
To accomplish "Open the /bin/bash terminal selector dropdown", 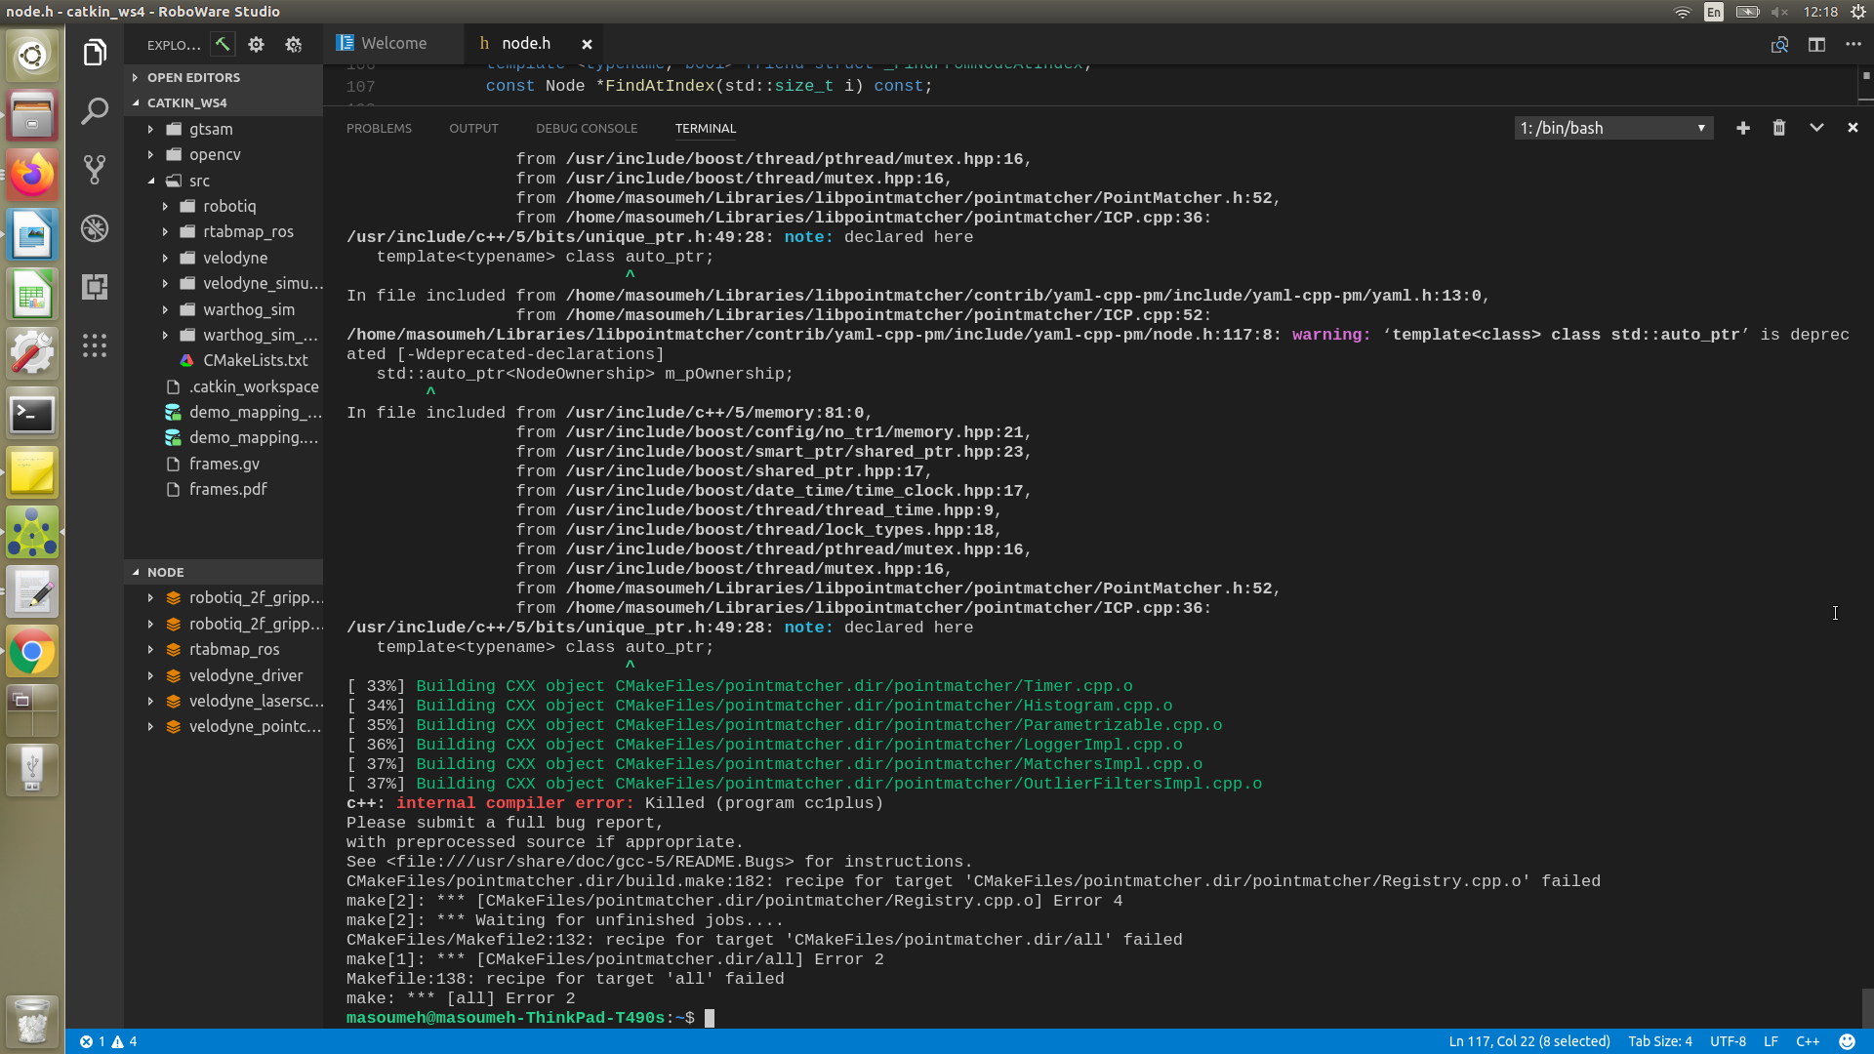I will pos(1612,128).
